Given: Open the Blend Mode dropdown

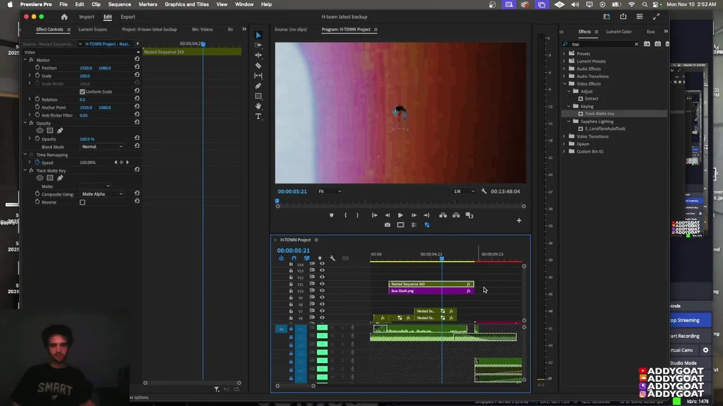Looking at the screenshot, I should pos(102,147).
